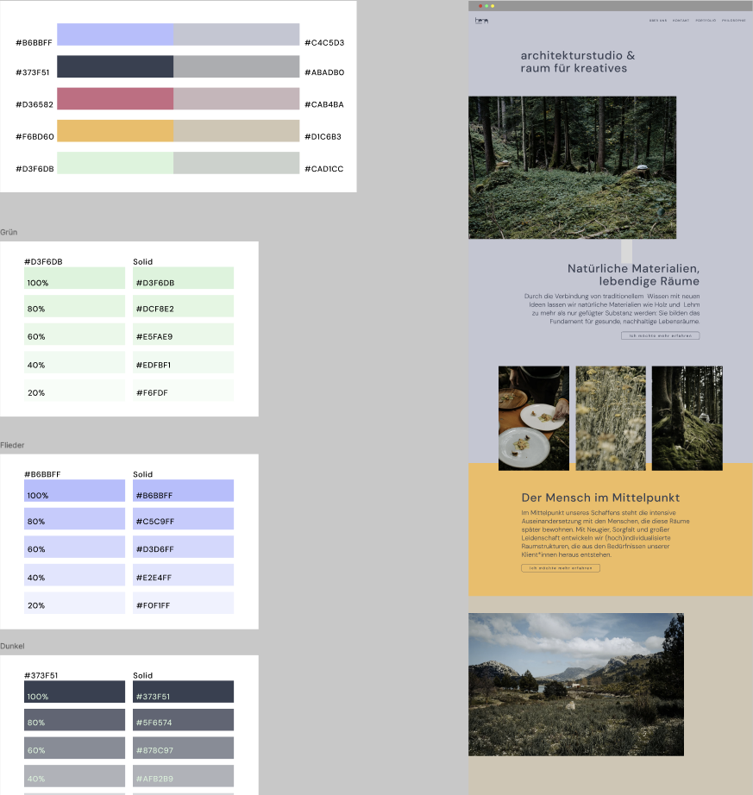
Task: Select the Dunkel frame label
Action: coord(12,646)
